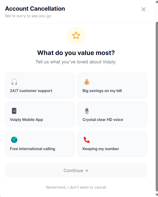Click the yellow star icon
This screenshot has height=197, width=158.
[x=76, y=35]
